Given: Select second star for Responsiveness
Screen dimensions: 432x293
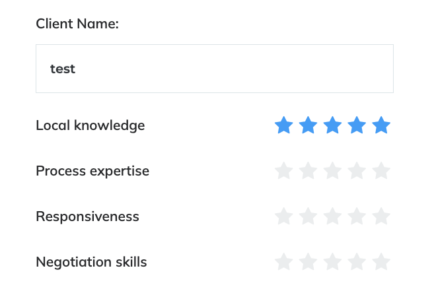Looking at the screenshot, I should pos(308,216).
